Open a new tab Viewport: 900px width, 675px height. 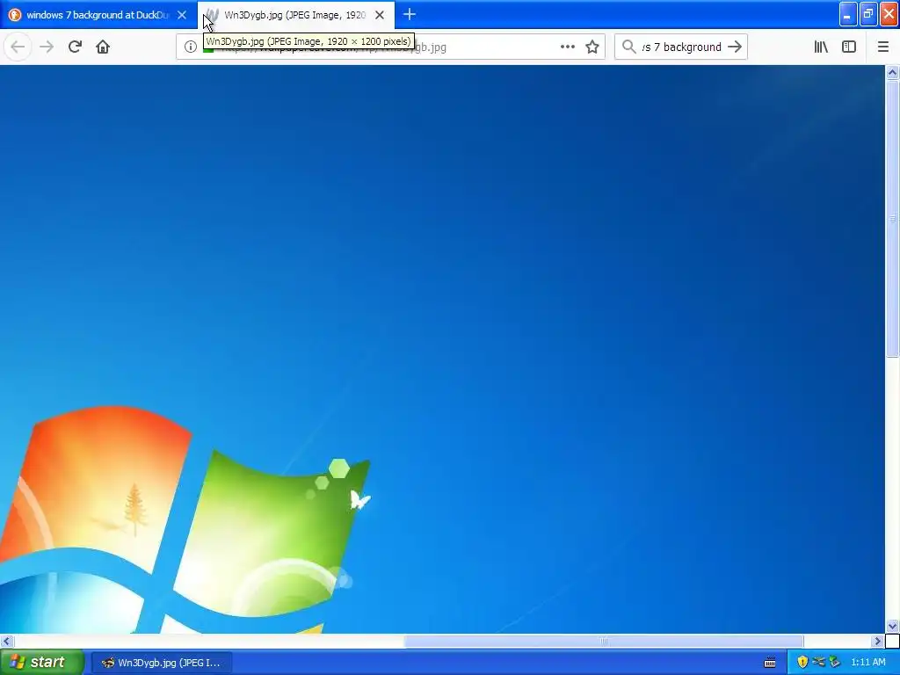coord(410,14)
